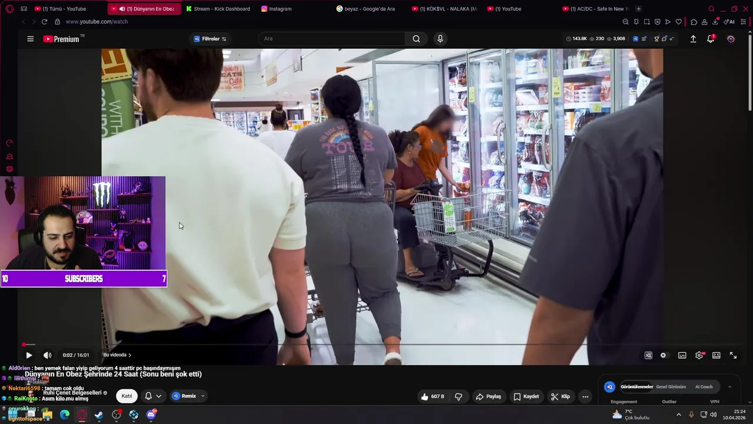Open browser easy setup sliders
Viewport: 753px width, 424px height.
click(744, 22)
